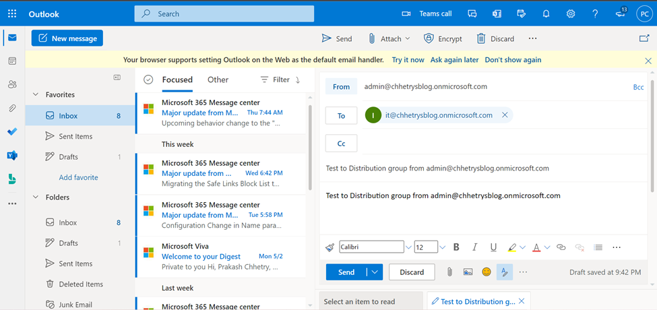Open the font name dropdown
This screenshot has height=310, width=657.
[408, 247]
